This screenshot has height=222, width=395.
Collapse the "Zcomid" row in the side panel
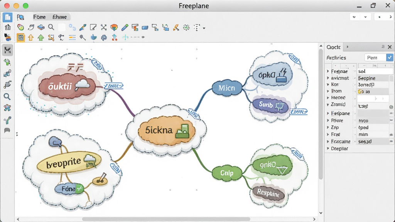328,104
